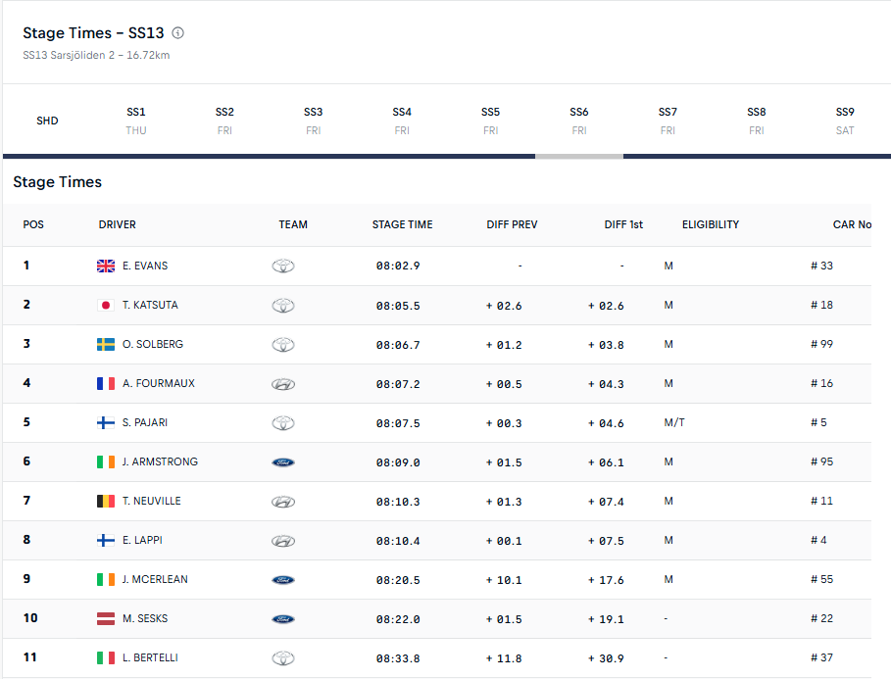Click the Swedish flag next to O. Solberg
This screenshot has width=891, height=679.
pos(106,344)
